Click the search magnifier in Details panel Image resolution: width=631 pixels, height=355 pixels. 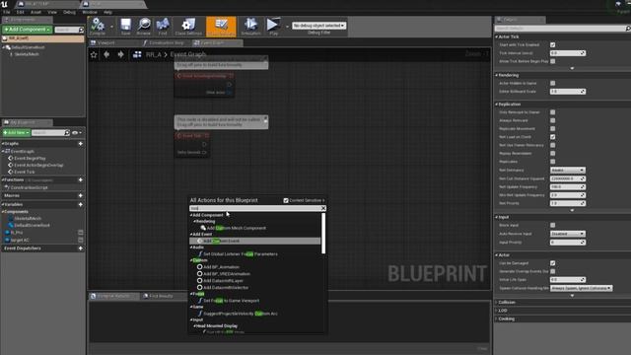click(628, 29)
